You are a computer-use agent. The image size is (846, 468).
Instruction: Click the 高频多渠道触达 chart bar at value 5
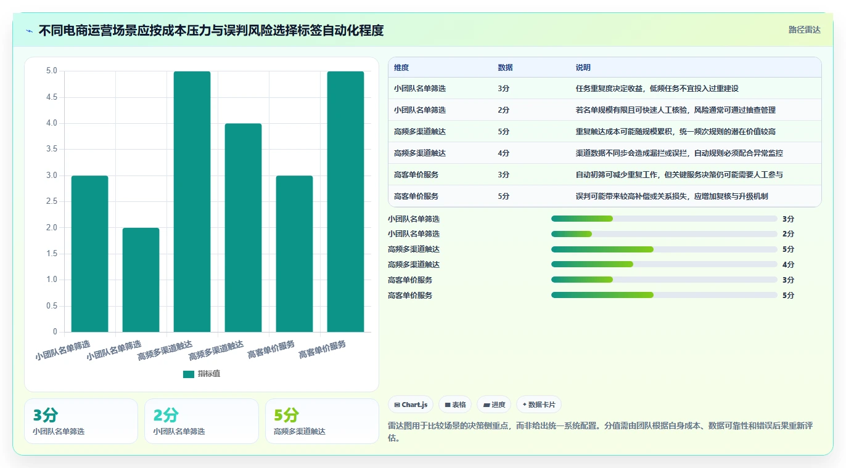(192, 201)
